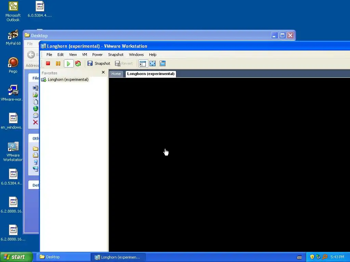Click the globe publish icon in Desktop window

[36, 108]
